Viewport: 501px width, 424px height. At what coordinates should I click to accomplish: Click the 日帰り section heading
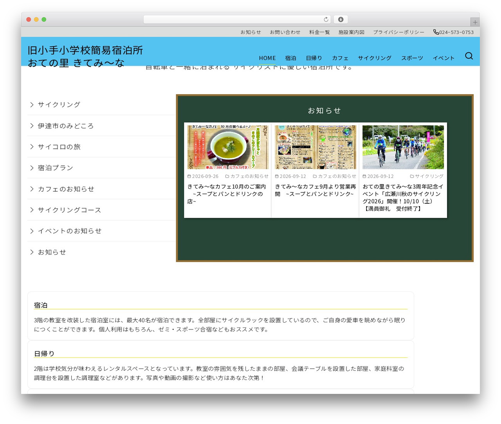click(44, 354)
